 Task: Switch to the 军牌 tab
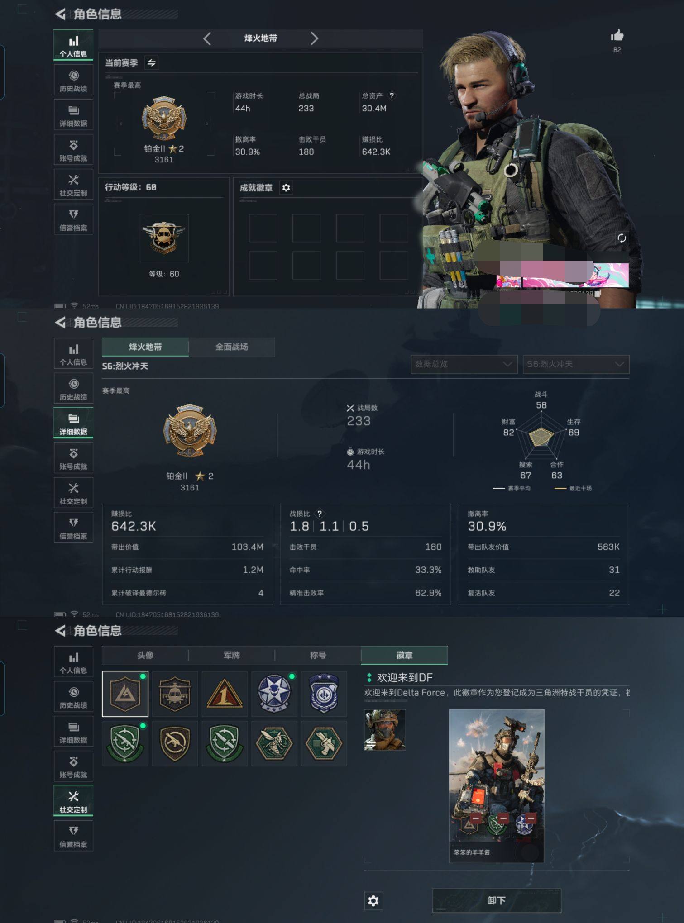232,655
